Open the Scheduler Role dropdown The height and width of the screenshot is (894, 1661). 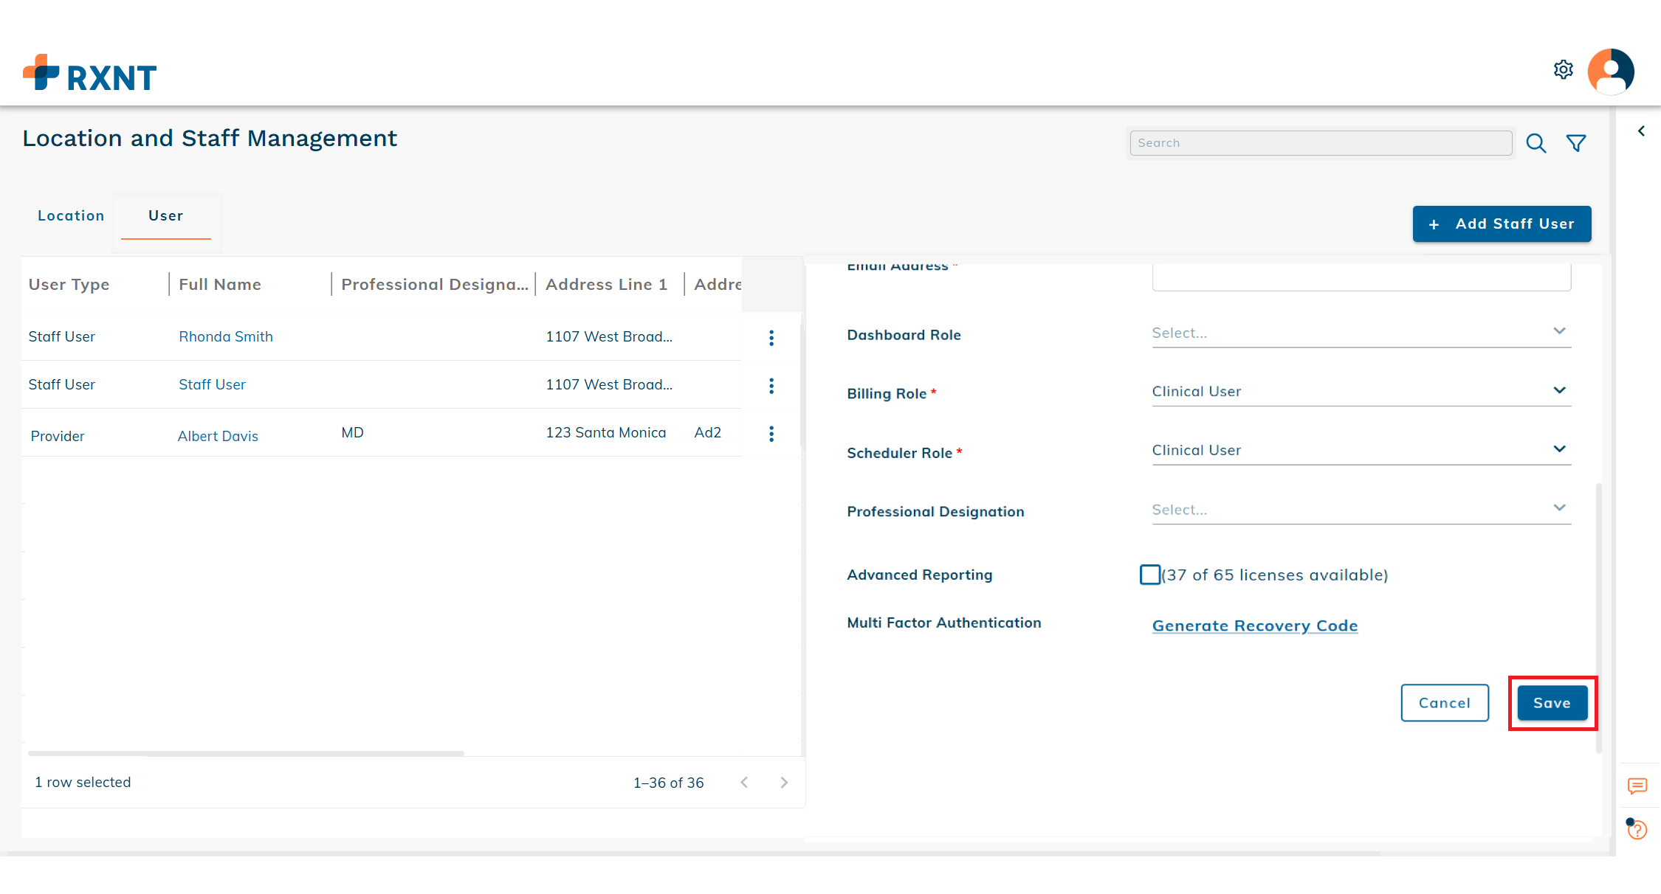[1361, 451]
